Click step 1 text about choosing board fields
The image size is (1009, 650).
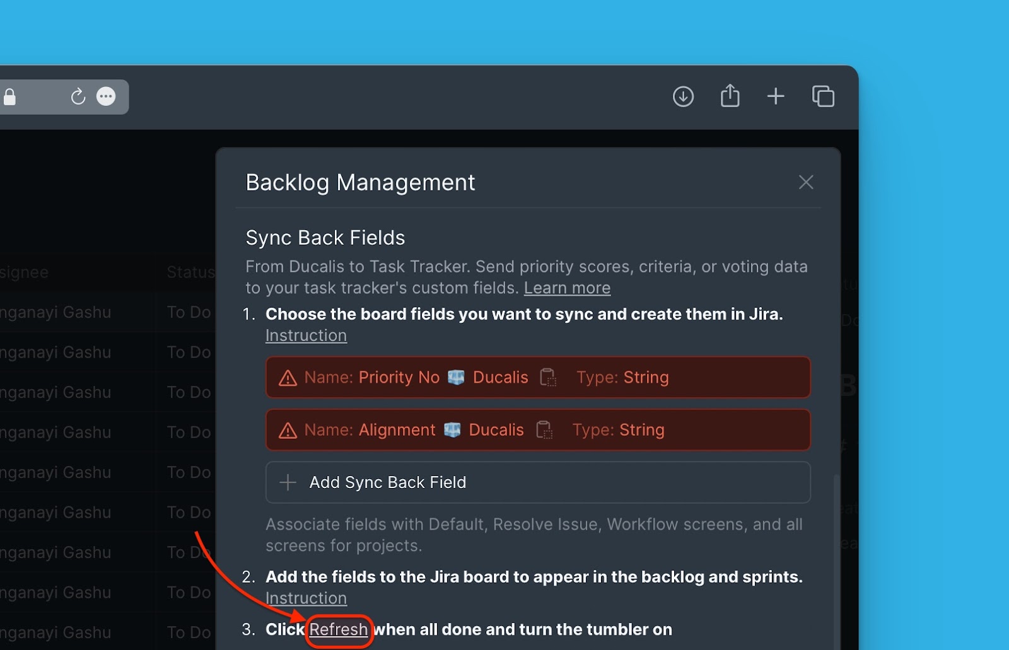tap(524, 314)
